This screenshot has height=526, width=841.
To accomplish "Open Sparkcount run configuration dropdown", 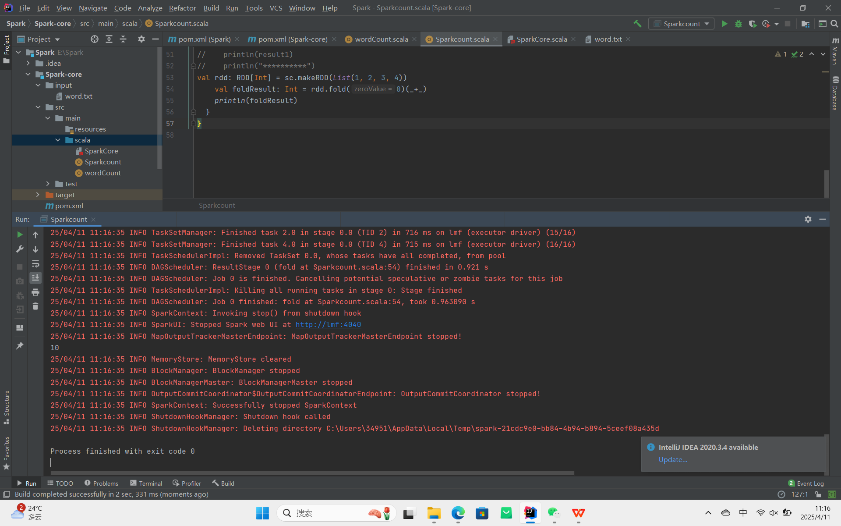I will click(x=682, y=24).
